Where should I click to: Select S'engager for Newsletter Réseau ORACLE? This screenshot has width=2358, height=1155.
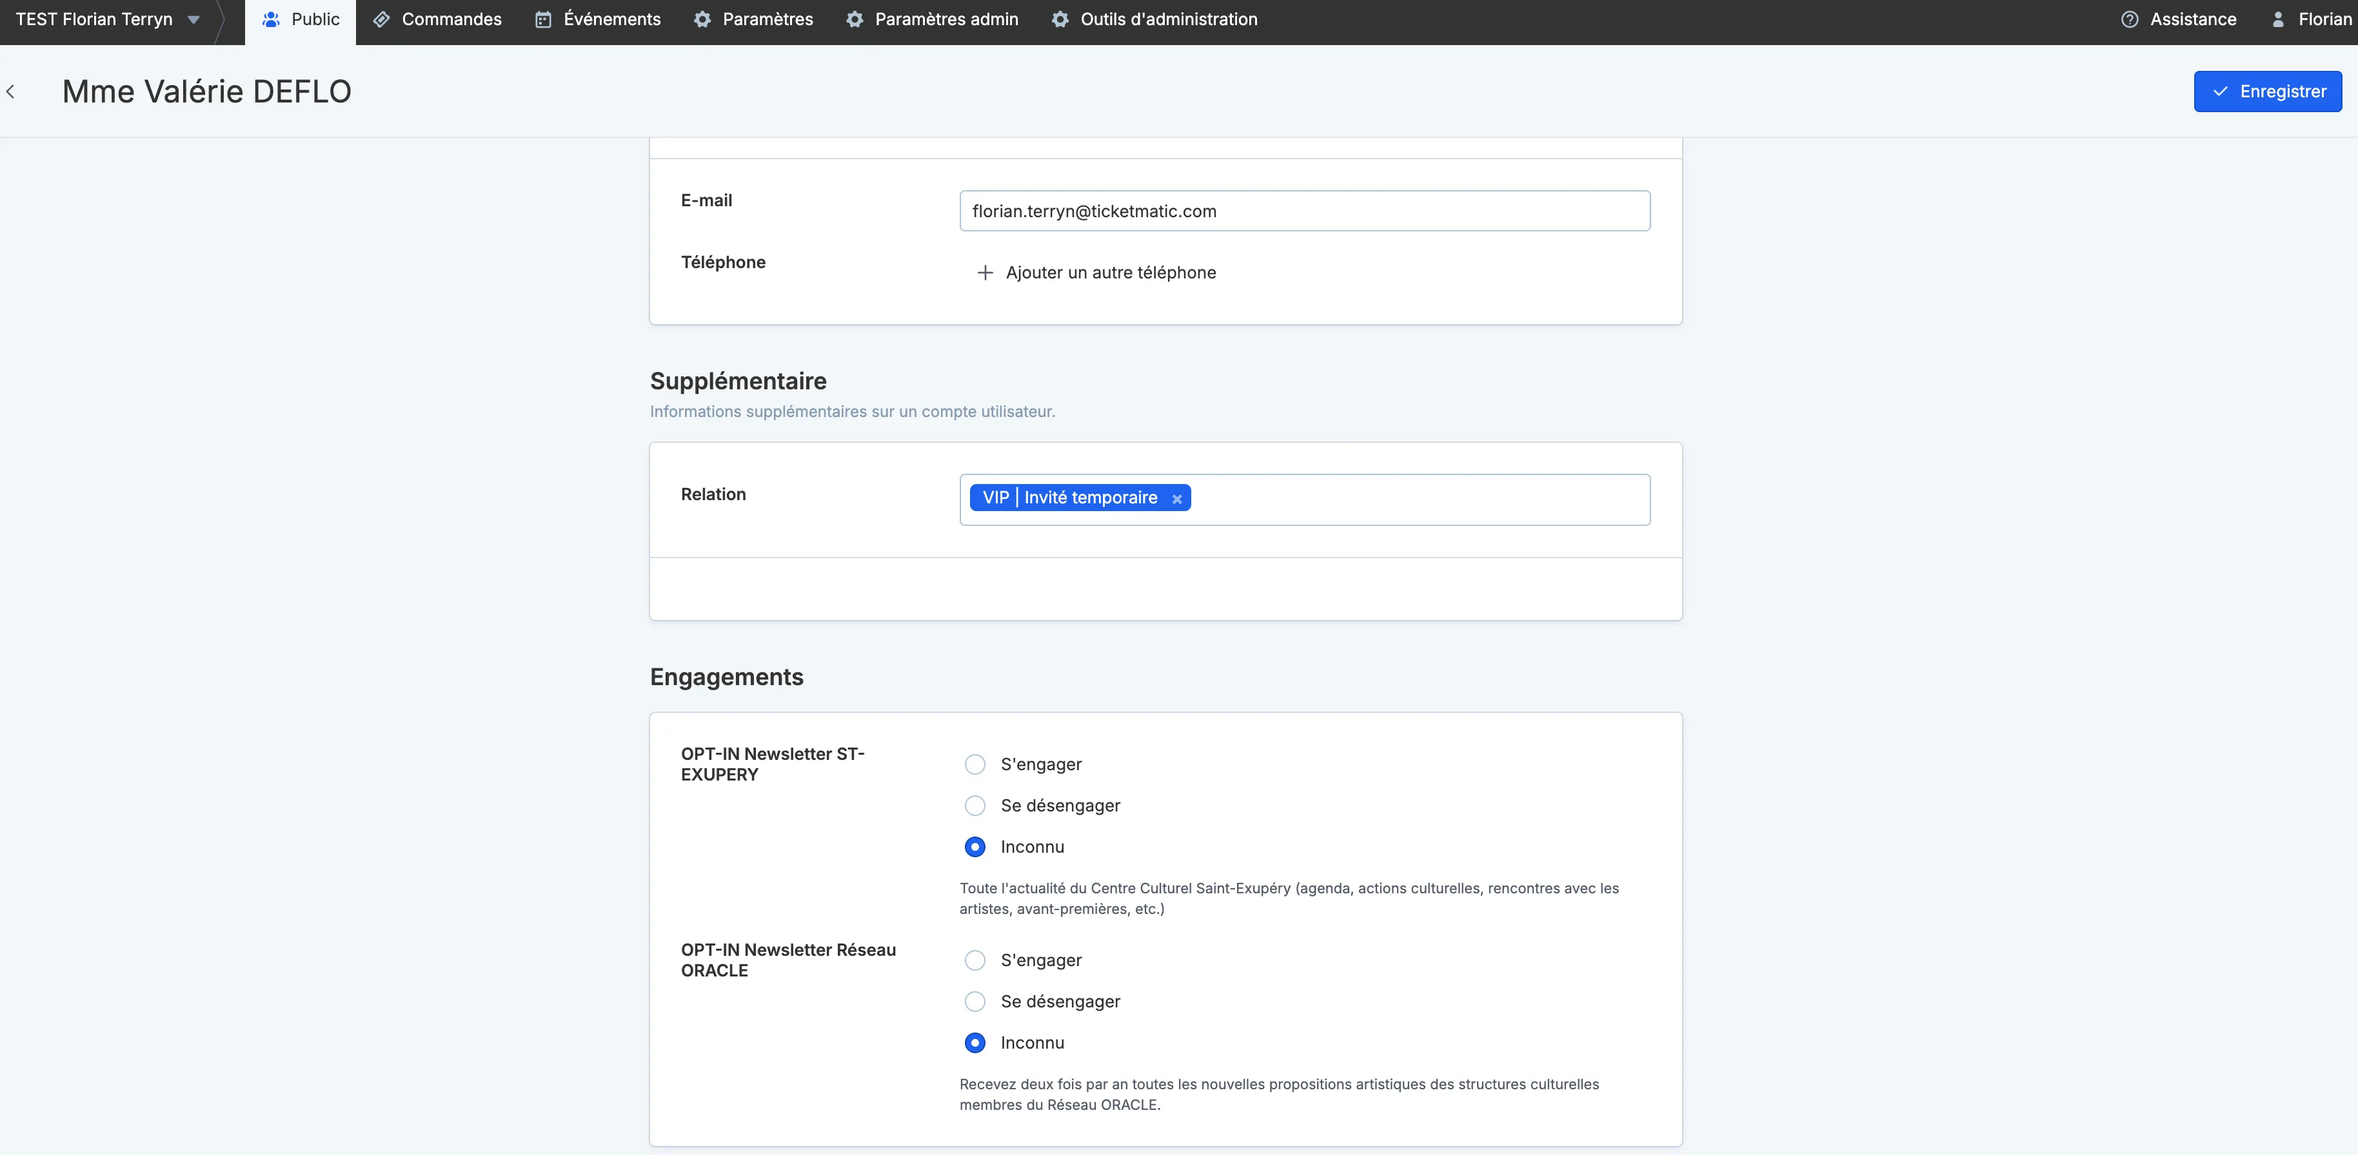pyautogui.click(x=975, y=960)
